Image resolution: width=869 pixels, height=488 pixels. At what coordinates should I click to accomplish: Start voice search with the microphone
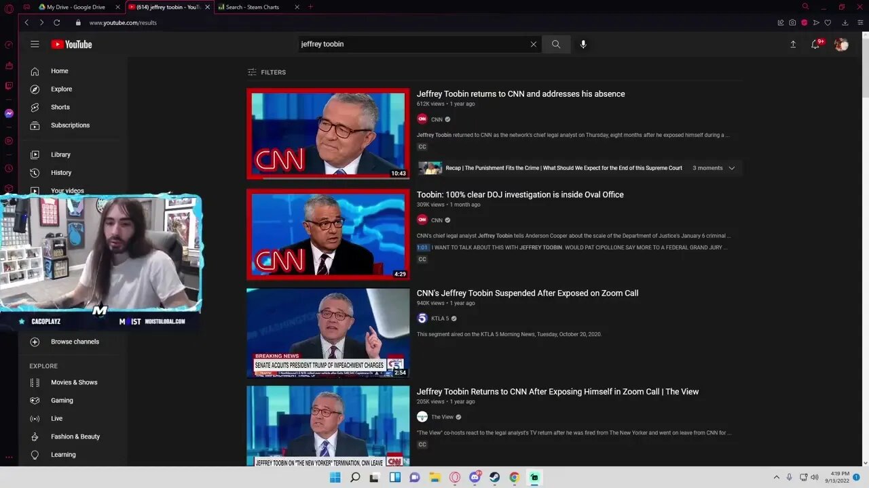coord(583,44)
